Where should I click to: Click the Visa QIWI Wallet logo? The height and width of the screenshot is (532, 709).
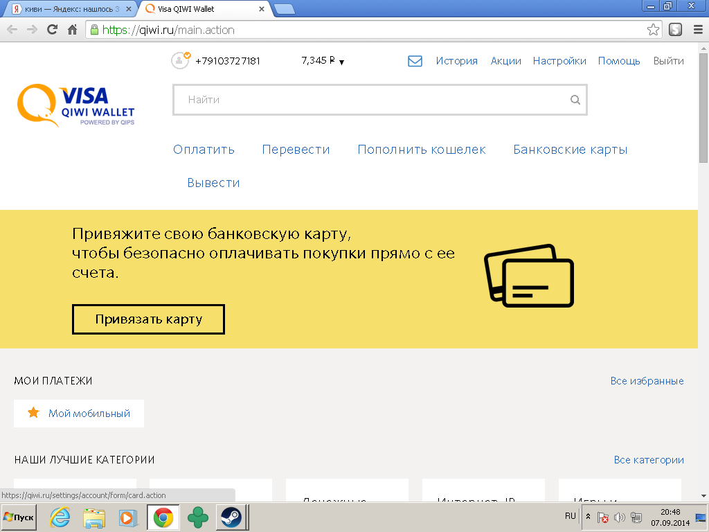tap(75, 105)
